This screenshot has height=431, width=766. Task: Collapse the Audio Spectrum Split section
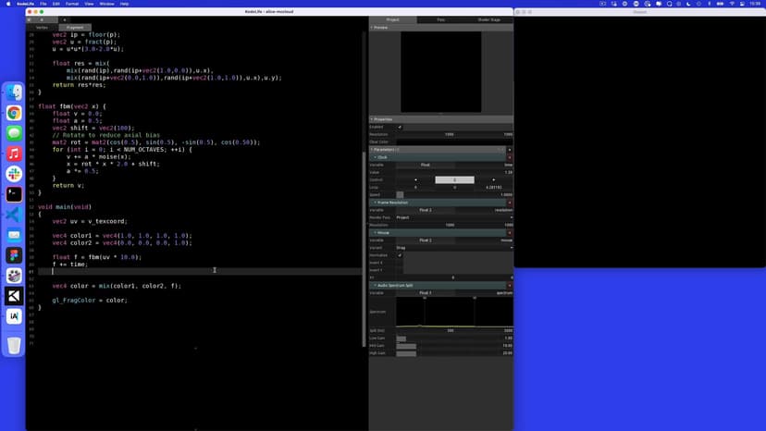coord(373,285)
